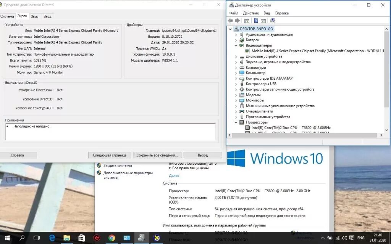Click the Back arrow in Device Manager toolbar
The image size is (391, 244).
(230, 21)
